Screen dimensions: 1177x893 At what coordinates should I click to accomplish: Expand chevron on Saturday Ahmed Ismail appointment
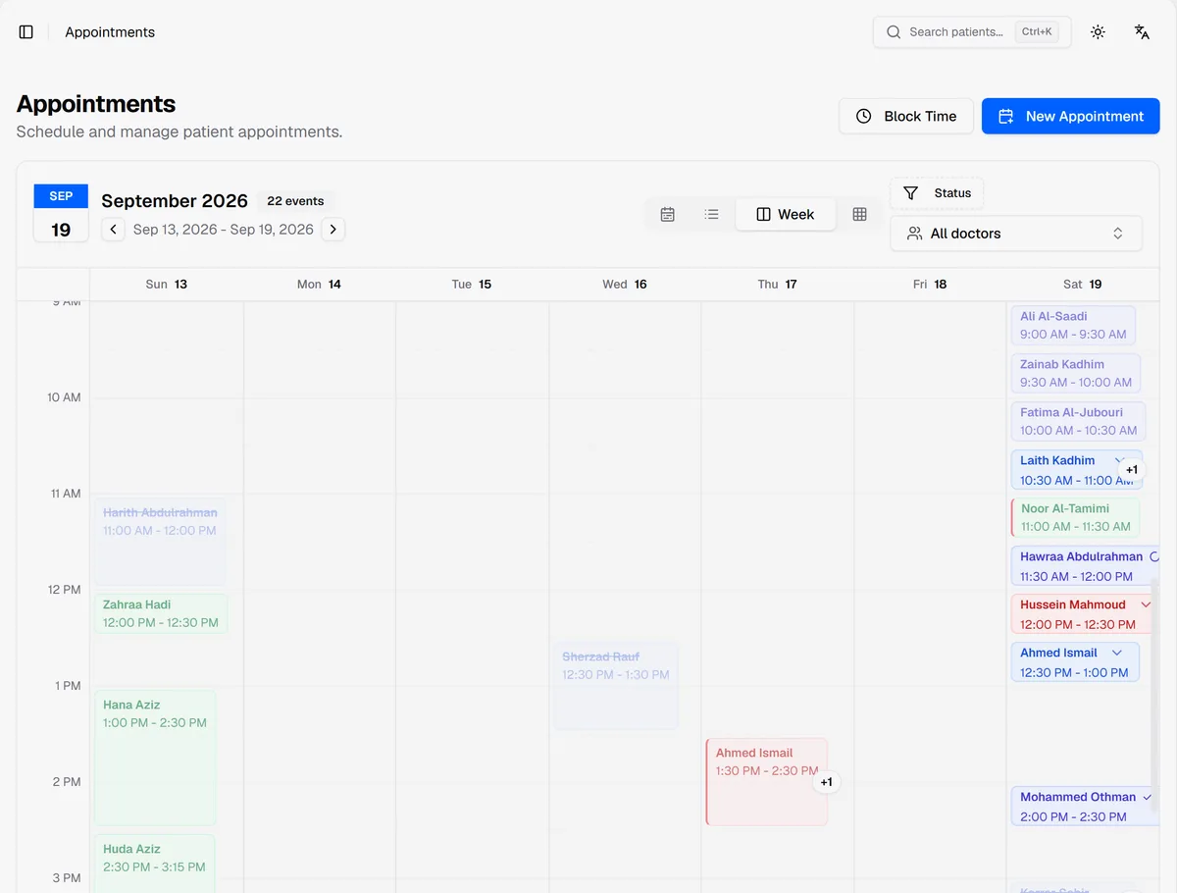click(1116, 654)
